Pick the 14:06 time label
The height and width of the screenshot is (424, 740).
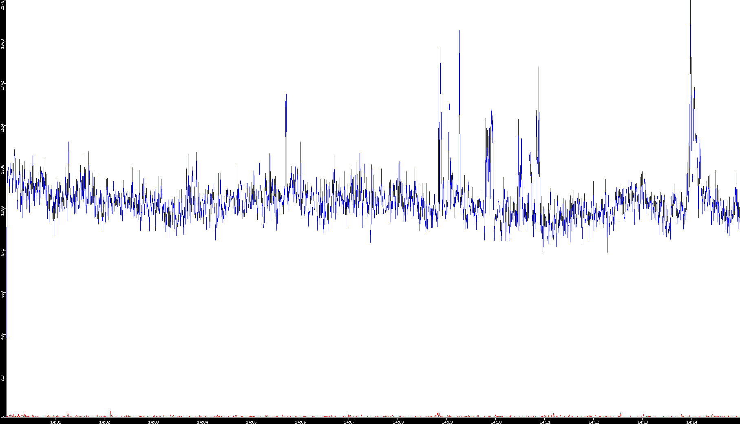pos(300,422)
